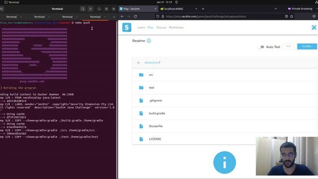
Task: Click the make push command text
Action: pyautogui.click(x=82, y=23)
